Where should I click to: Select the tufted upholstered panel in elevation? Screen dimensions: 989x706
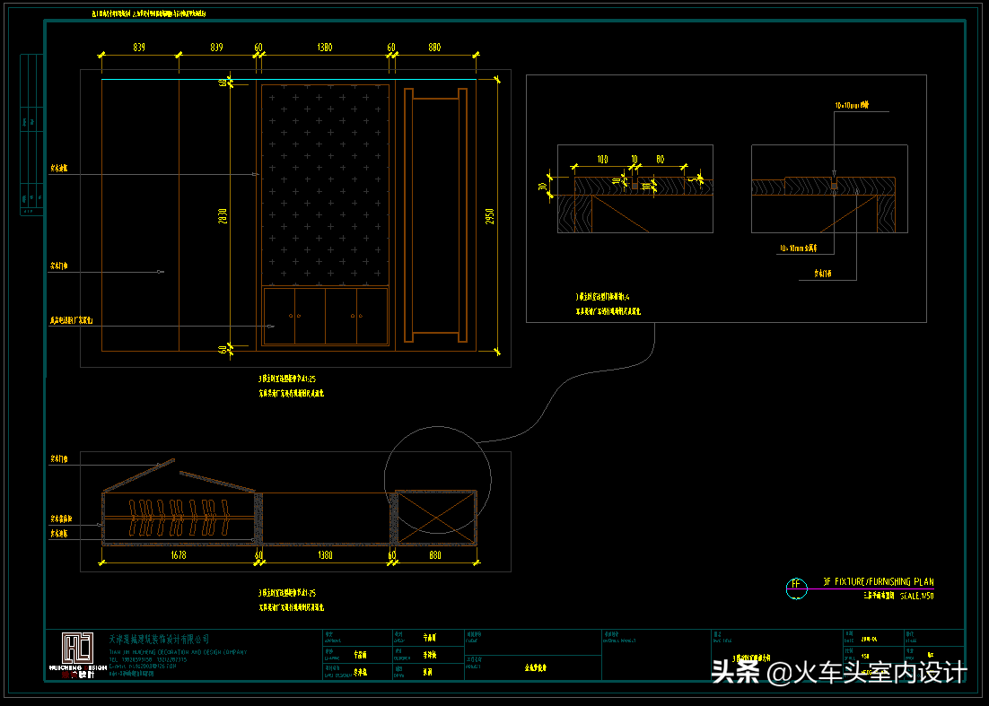(326, 184)
